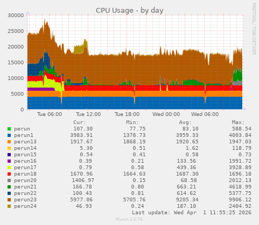Viewport: 259px width, 225px height.
Task: Click the 15000 y-axis label
Action: click(x=16, y=62)
